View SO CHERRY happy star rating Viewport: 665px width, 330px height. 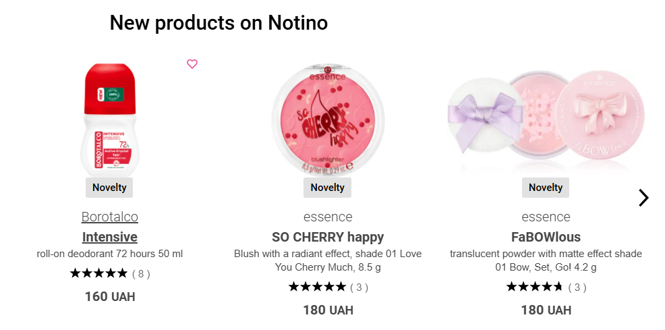pos(327,287)
